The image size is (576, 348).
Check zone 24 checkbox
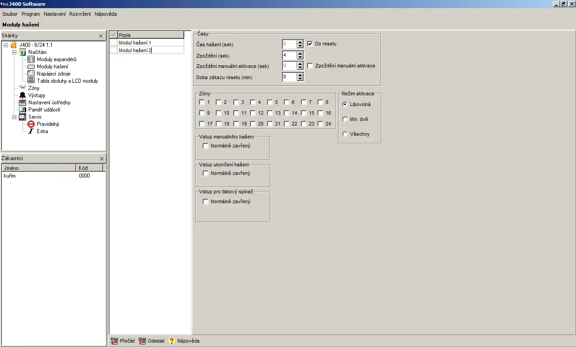pos(320,124)
